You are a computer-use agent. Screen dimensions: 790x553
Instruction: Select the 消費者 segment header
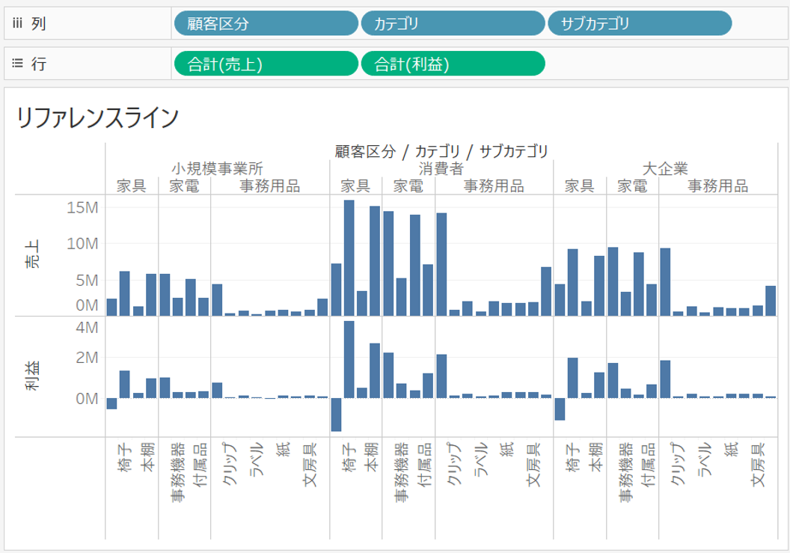(441, 168)
